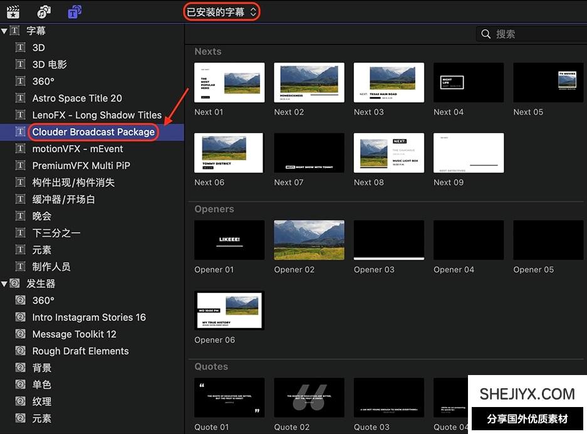Pick the Opener 02 mountain thumbnail
Image resolution: width=587 pixels, height=434 pixels.
pyautogui.click(x=309, y=240)
